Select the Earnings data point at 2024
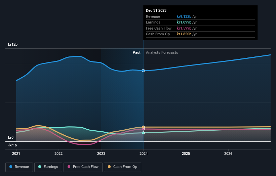 pos(143,133)
